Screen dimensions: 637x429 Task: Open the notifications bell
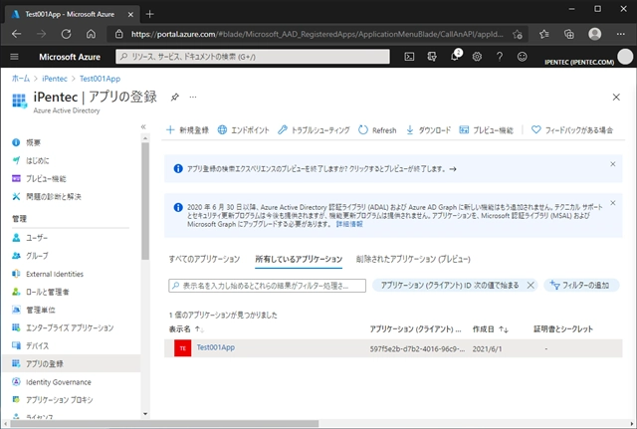455,56
